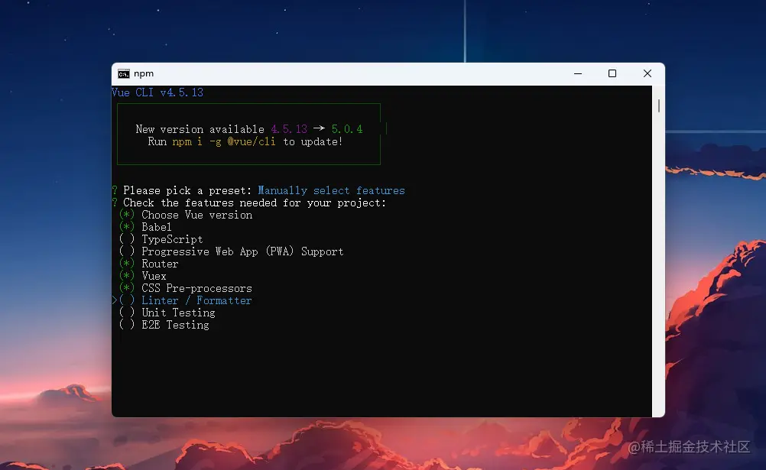Toggle the Choose Vue version checkbox
766x470 pixels.
[127, 215]
